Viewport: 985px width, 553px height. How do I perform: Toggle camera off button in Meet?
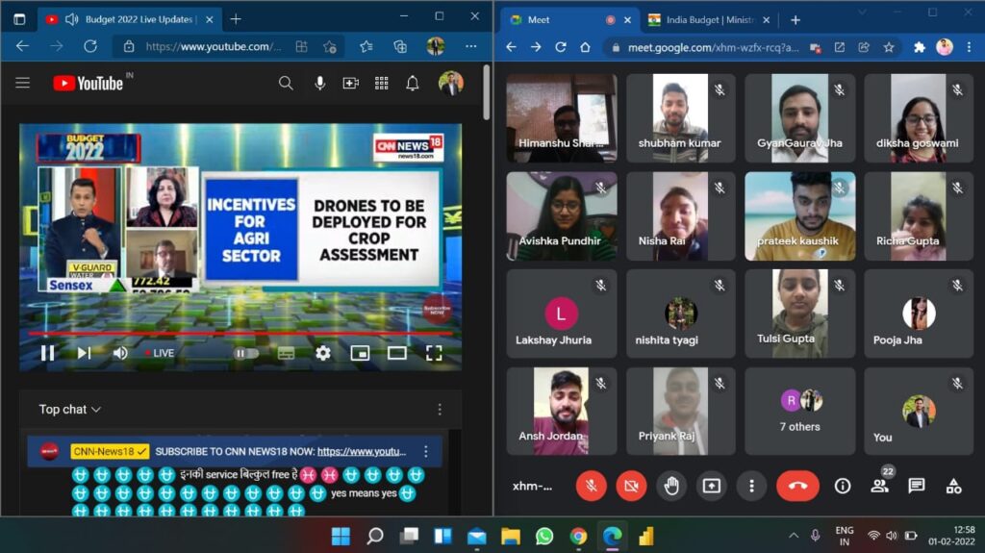(x=631, y=486)
